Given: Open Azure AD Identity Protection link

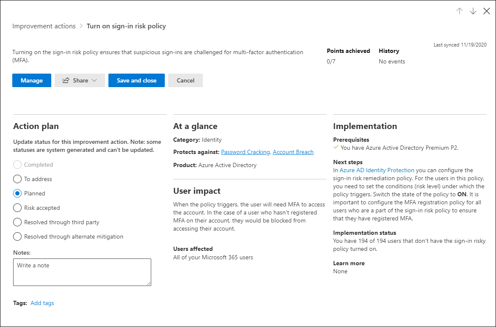Looking at the screenshot, I should tap(377, 170).
